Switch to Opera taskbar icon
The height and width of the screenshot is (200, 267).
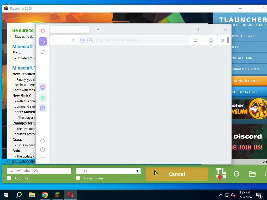pos(70,195)
